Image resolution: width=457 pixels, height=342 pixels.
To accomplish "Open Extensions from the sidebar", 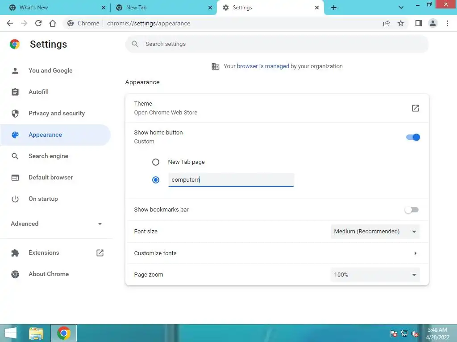I will pyautogui.click(x=55, y=253).
